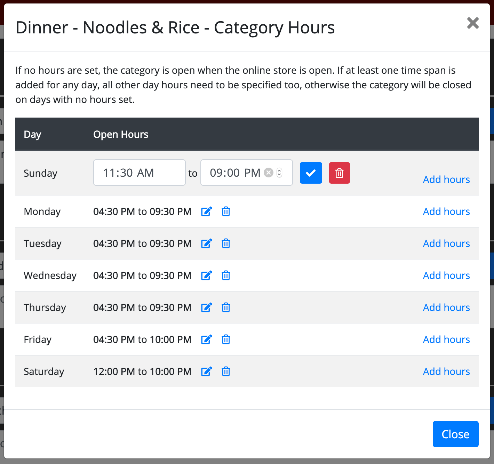Open Add hours for Sunday
Screen dimensions: 494x464
(446, 179)
